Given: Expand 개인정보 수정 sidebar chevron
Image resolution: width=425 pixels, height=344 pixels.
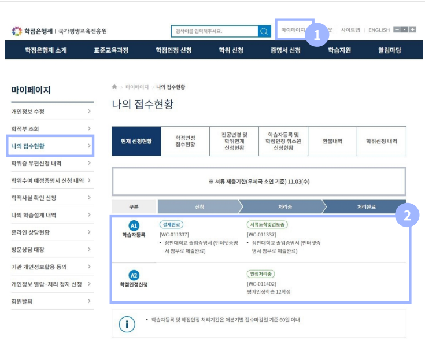Looking at the screenshot, I should (89, 111).
